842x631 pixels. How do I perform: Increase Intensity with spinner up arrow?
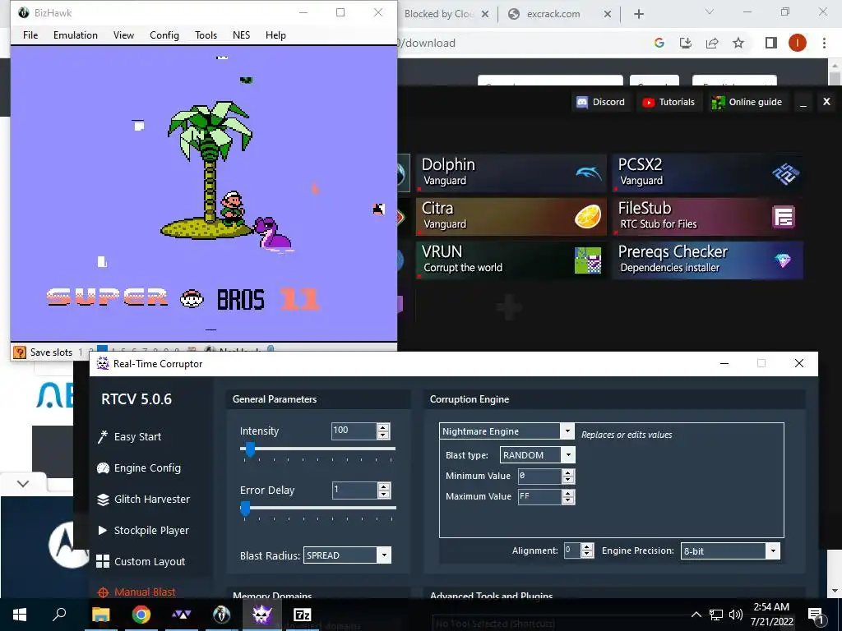pos(383,427)
